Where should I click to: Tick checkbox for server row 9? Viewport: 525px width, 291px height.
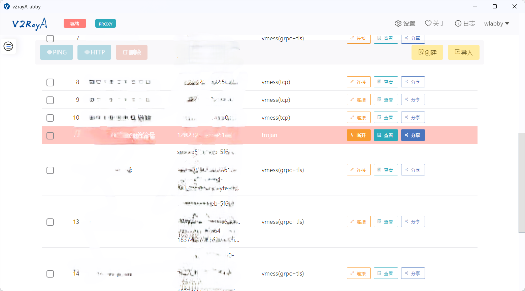click(50, 100)
